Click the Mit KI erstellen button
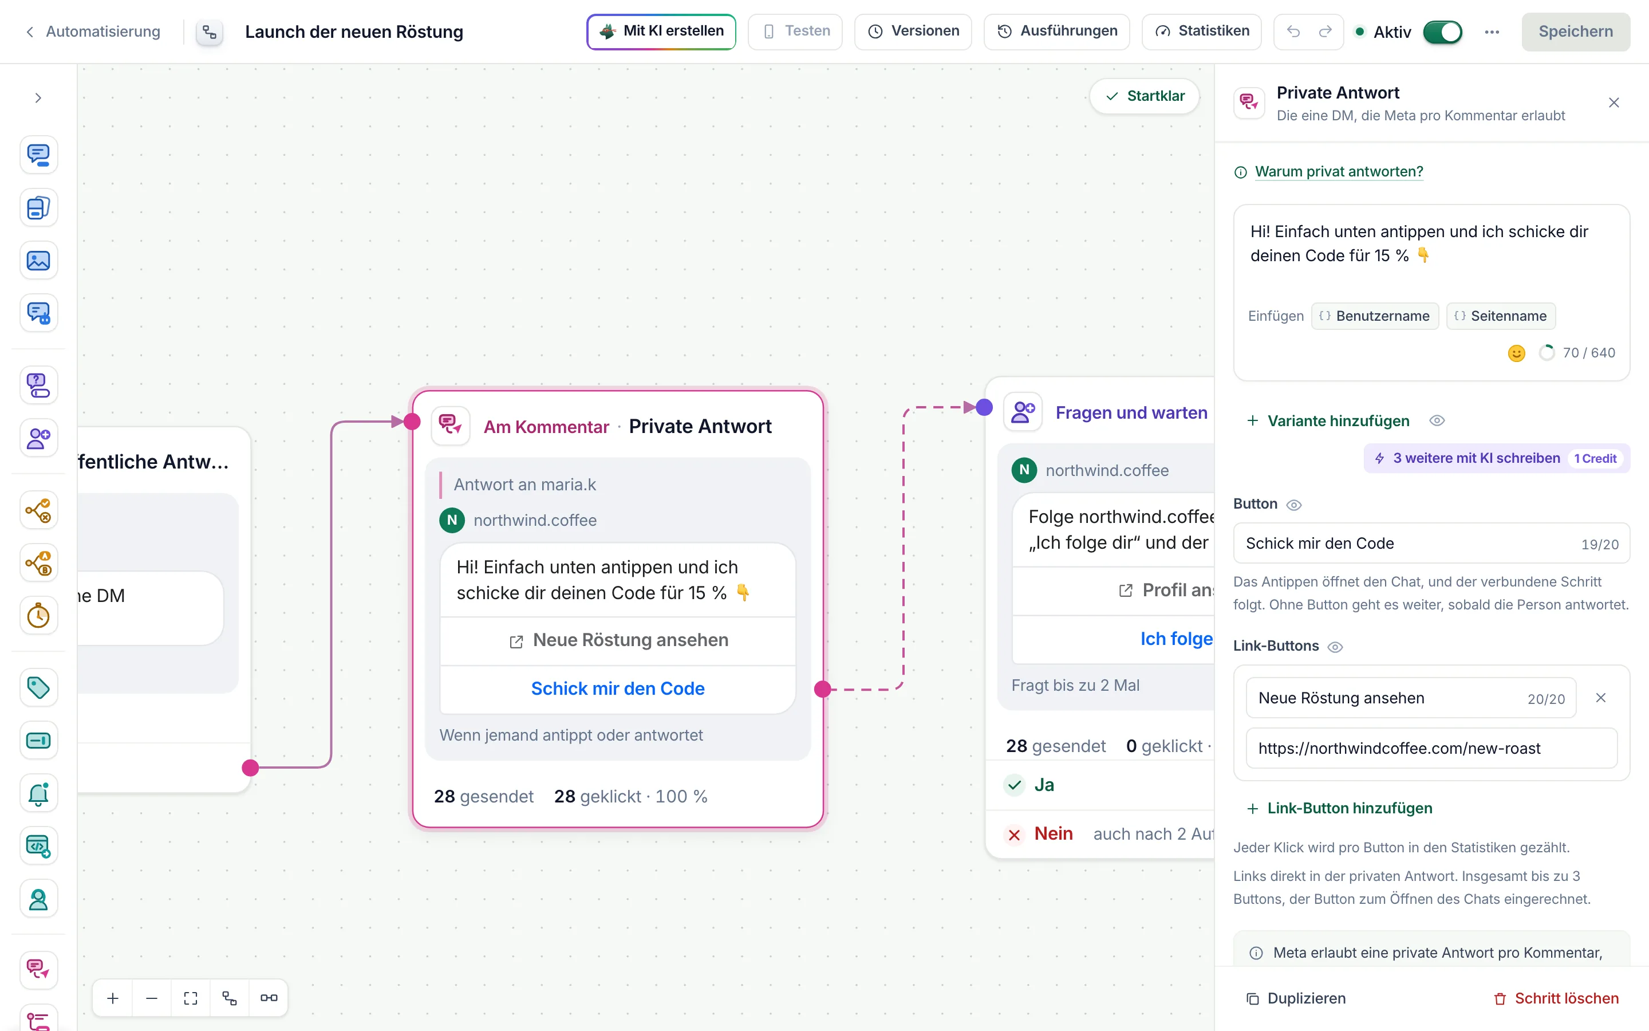 tap(661, 32)
